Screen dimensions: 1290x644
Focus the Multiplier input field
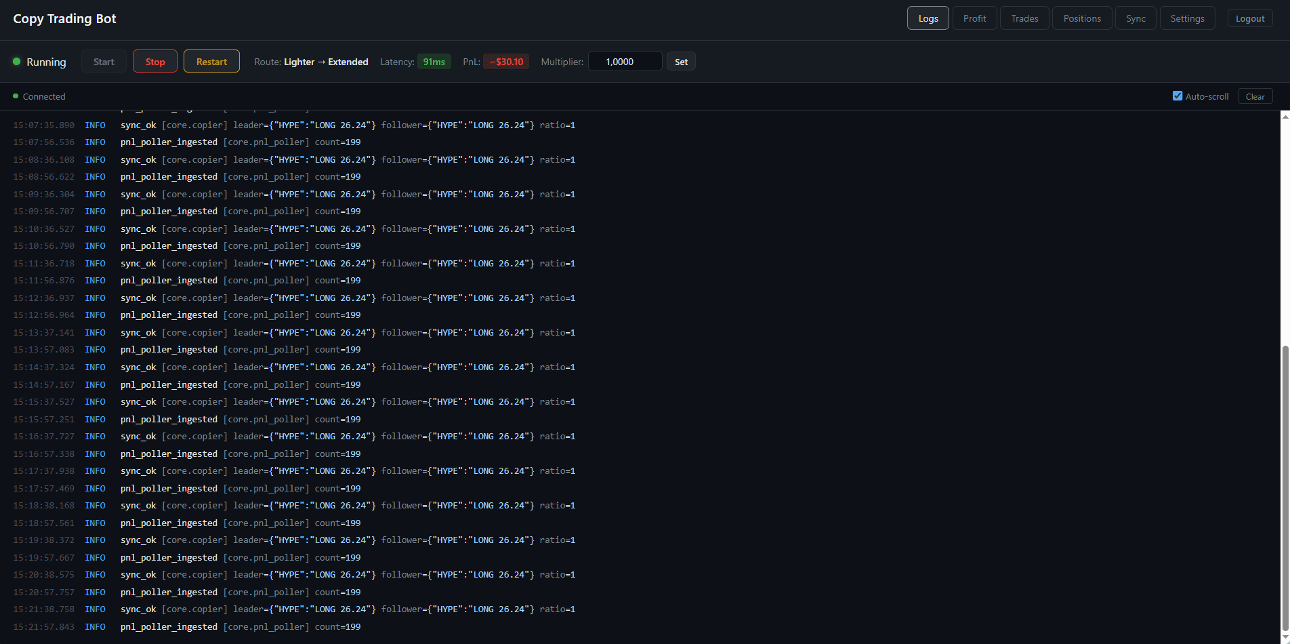625,62
